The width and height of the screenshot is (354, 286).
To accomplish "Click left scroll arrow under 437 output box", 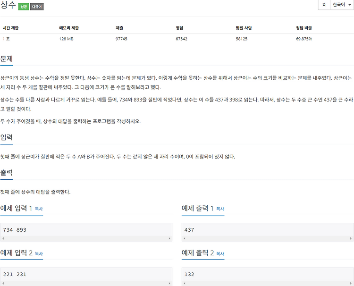I will point(185,238).
